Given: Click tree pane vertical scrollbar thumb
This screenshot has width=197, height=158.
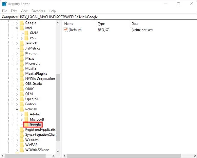Looking at the screenshot, I should [x=58, y=107].
